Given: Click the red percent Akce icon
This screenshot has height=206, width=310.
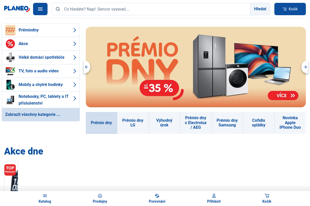Looking at the screenshot, I should [10, 44].
